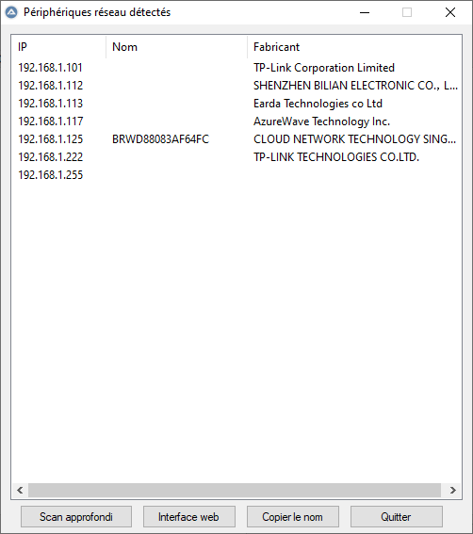Select IP row 192.168.1.125

(51, 139)
